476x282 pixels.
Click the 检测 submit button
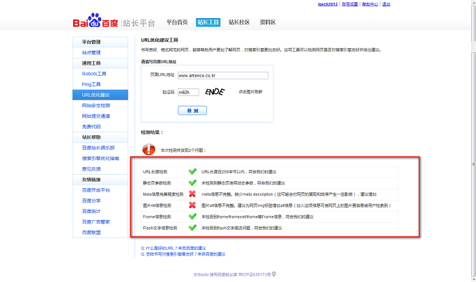coord(192,111)
